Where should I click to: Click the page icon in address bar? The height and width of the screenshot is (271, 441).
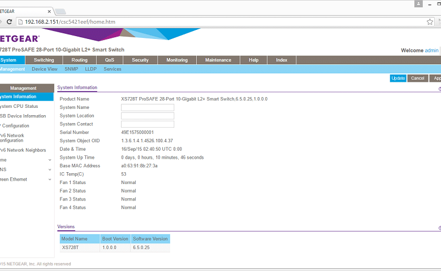tap(20, 21)
